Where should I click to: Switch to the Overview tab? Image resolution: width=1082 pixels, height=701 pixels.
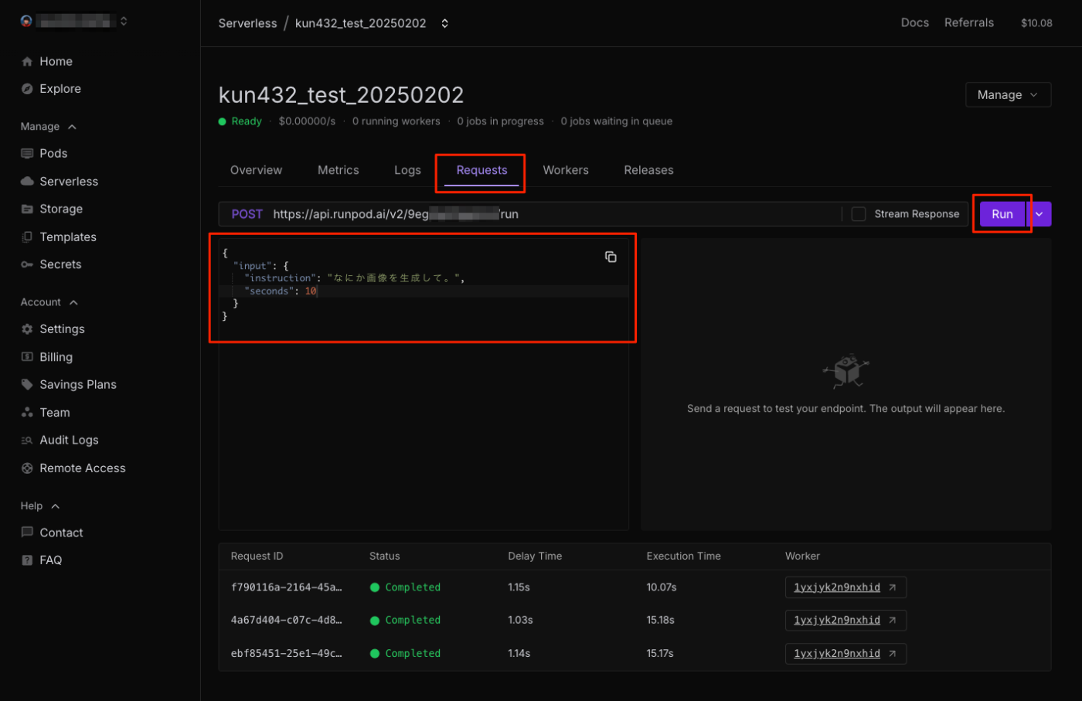click(x=256, y=170)
